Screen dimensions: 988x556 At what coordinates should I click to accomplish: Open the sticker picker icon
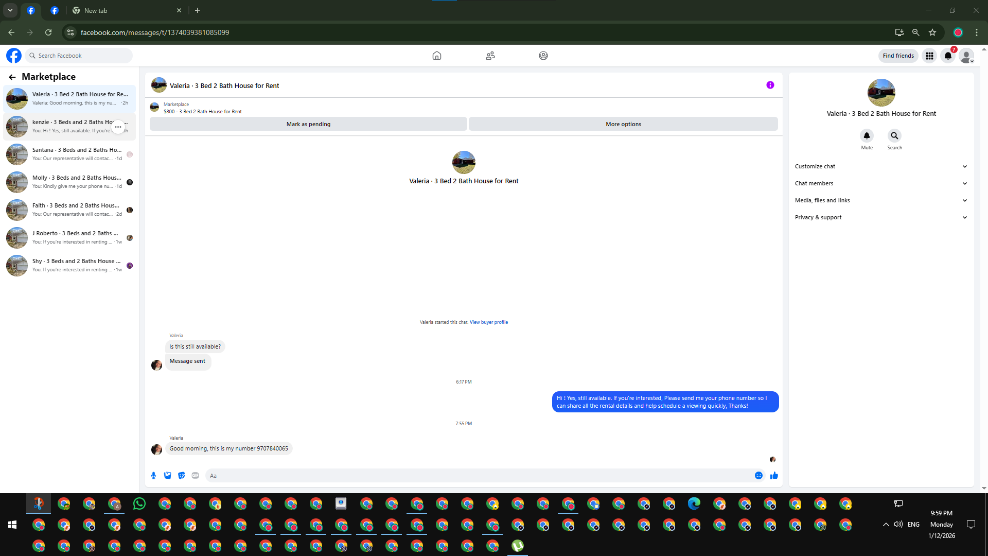(181, 476)
